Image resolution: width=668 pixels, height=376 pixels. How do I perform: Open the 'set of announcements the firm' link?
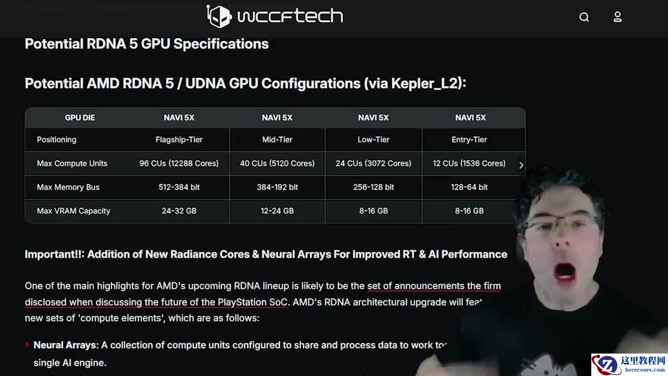[434, 286]
